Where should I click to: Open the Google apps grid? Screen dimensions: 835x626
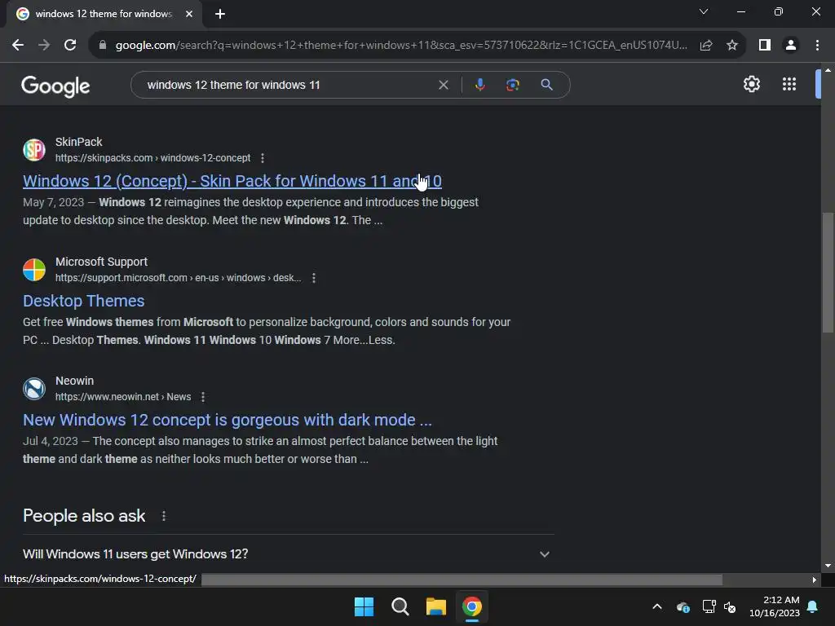click(x=789, y=84)
